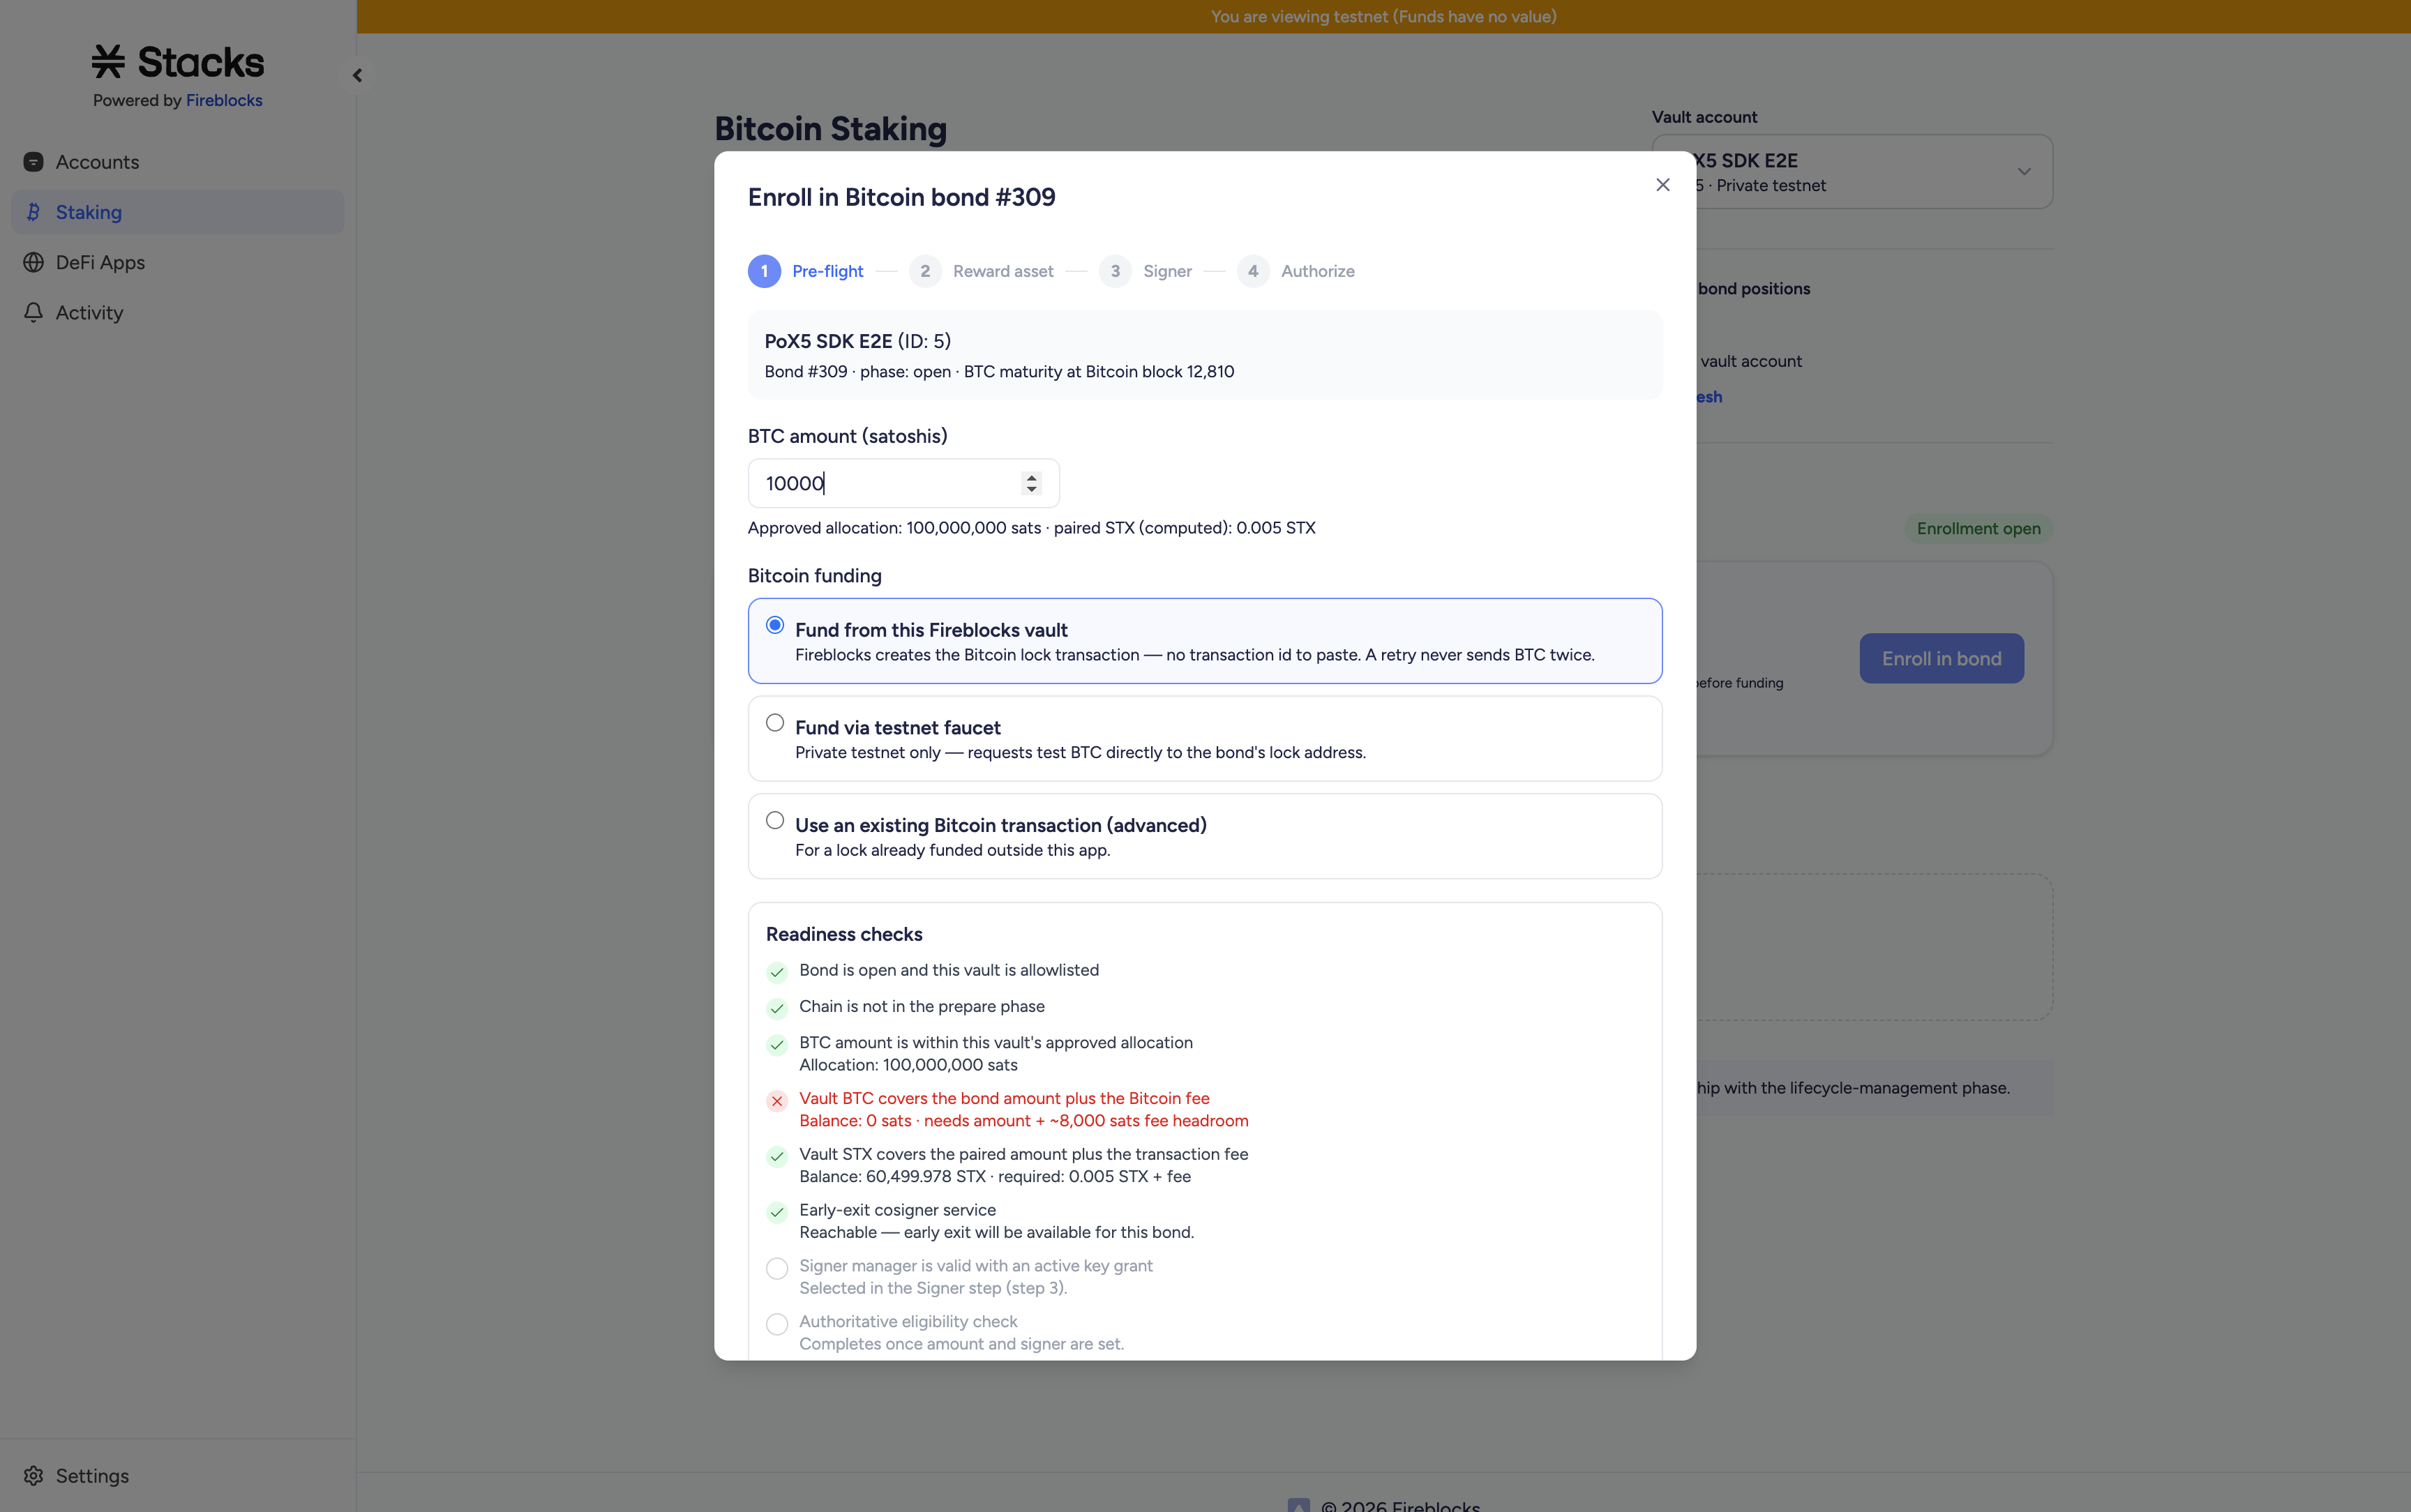Go to step 2 Reward asset
The width and height of the screenshot is (2411, 1512).
coord(981,271)
